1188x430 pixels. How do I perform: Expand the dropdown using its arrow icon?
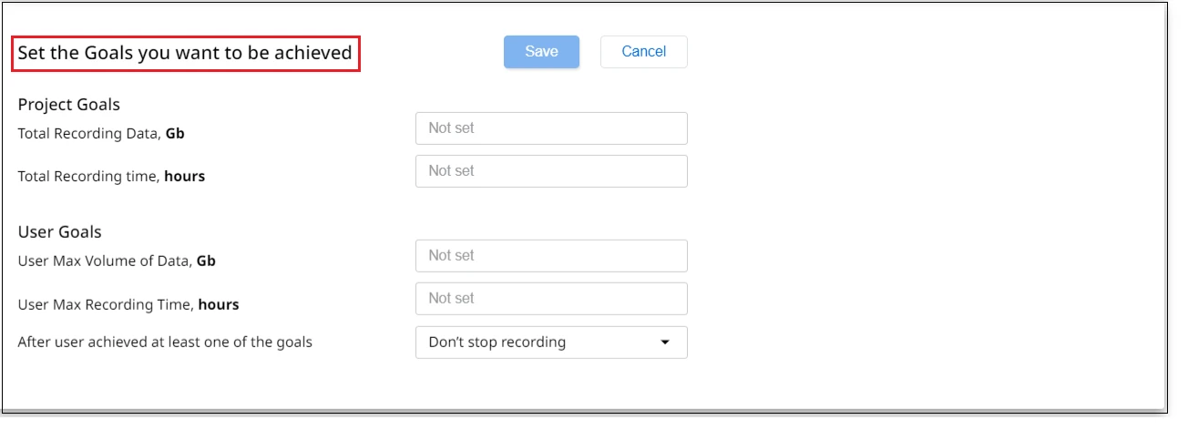tap(665, 343)
